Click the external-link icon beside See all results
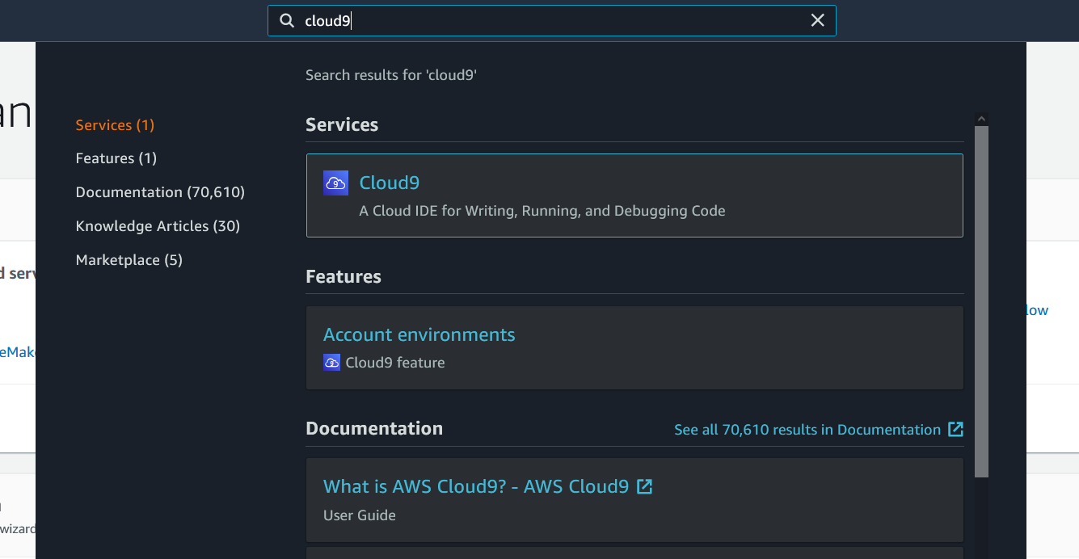This screenshot has width=1079, height=559. [x=955, y=429]
